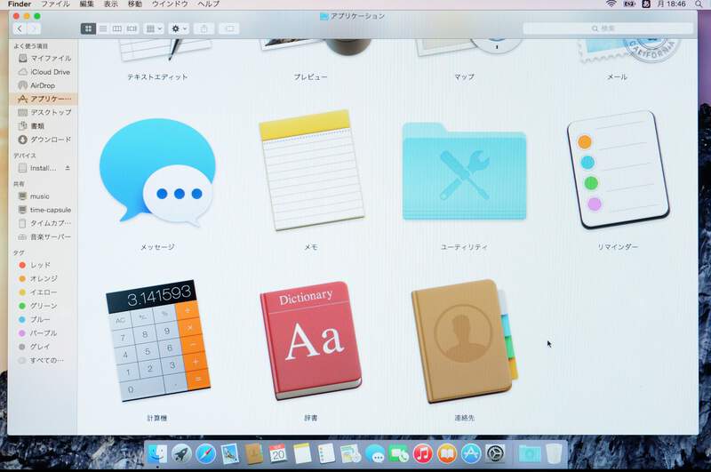Switch to list view mode
Viewport: 711px width, 472px height.
coord(103,28)
